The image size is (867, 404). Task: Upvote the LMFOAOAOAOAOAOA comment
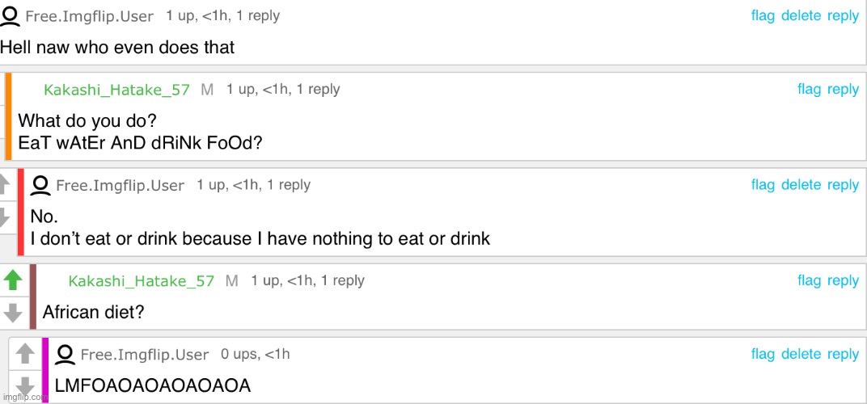pos(25,354)
